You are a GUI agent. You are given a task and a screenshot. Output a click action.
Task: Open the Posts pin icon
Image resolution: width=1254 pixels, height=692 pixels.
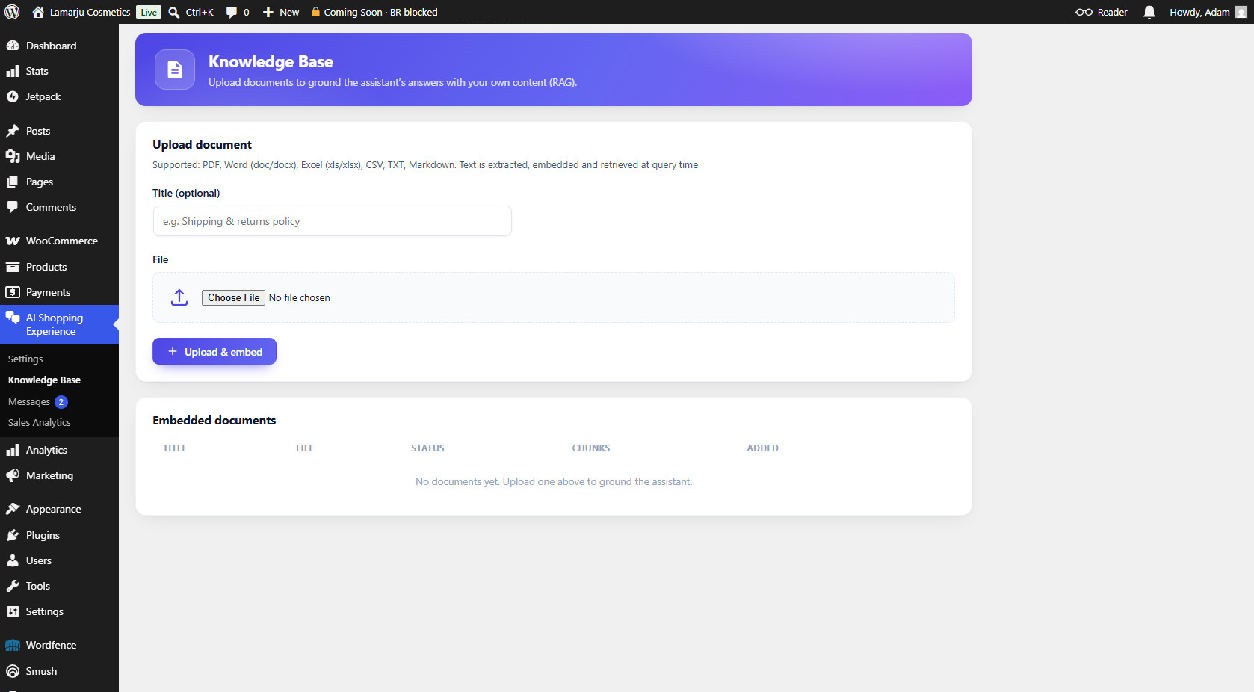click(13, 131)
